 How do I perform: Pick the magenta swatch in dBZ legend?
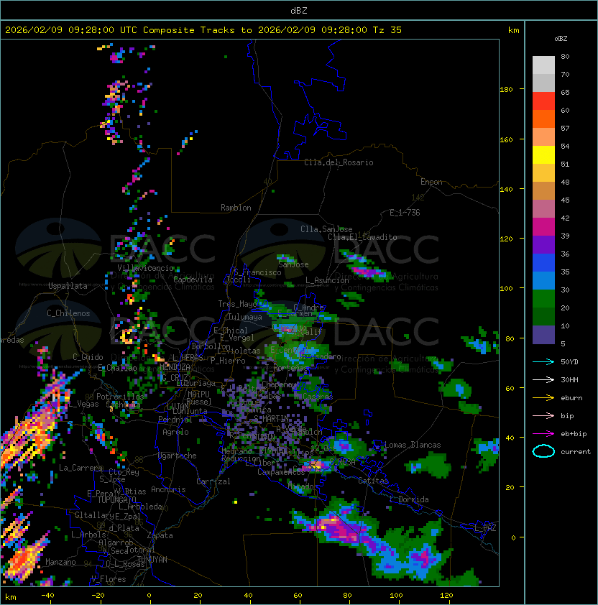click(x=543, y=227)
